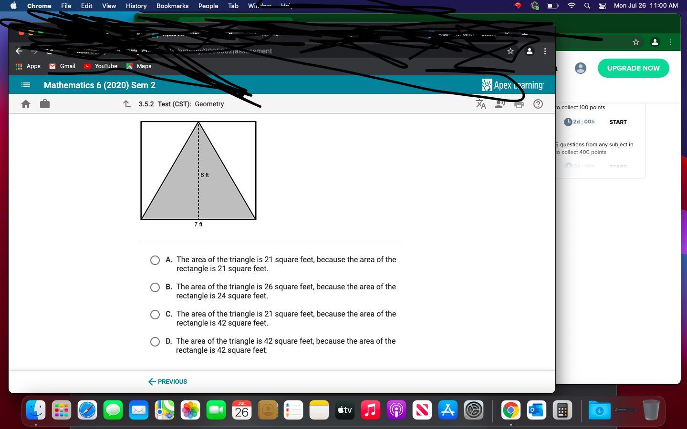687x429 pixels.
Task: Click the date and time in menu bar
Action: (645, 6)
